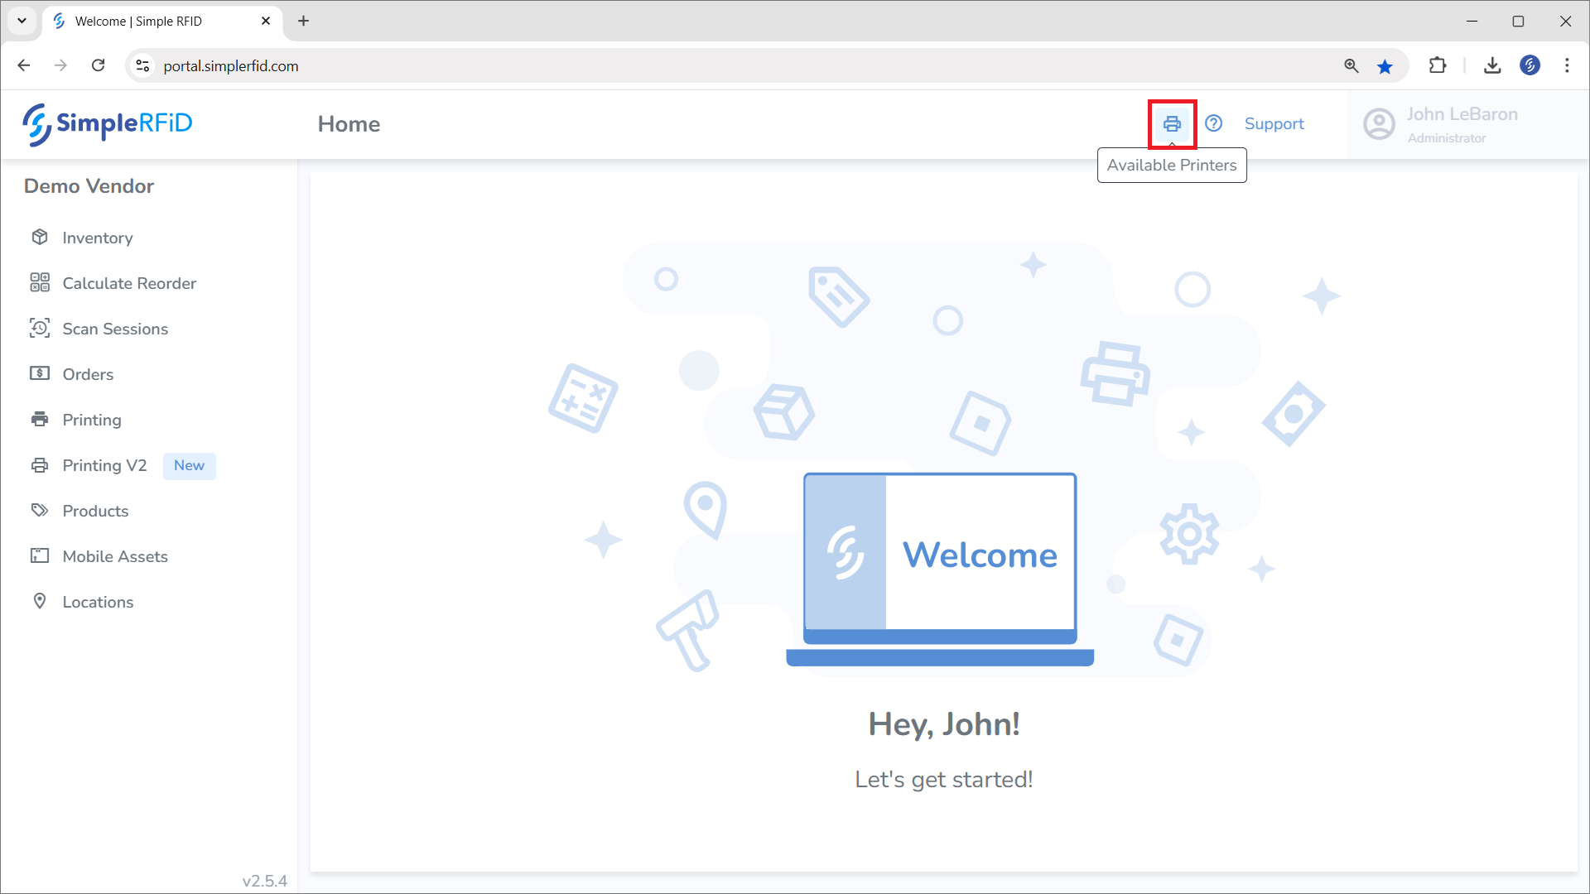Image resolution: width=1590 pixels, height=894 pixels.
Task: Open the Printing section
Action: [92, 420]
